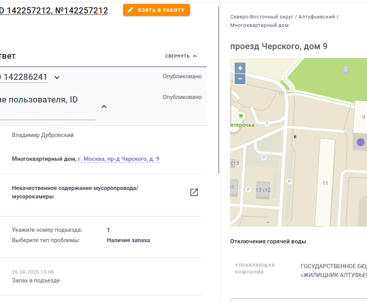Expand the ID 142286241 dropdown chevron

57,78
